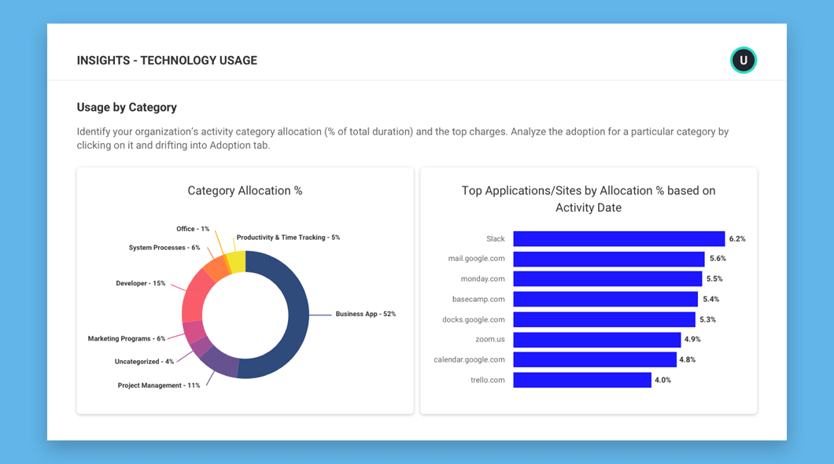Select the "5.5%" value for monday.com

(714, 278)
